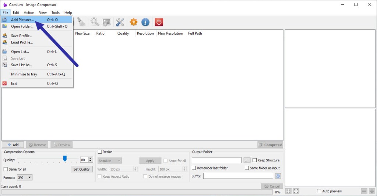
Task: Click the compress picture toolbar icon
Action: click(x=106, y=22)
